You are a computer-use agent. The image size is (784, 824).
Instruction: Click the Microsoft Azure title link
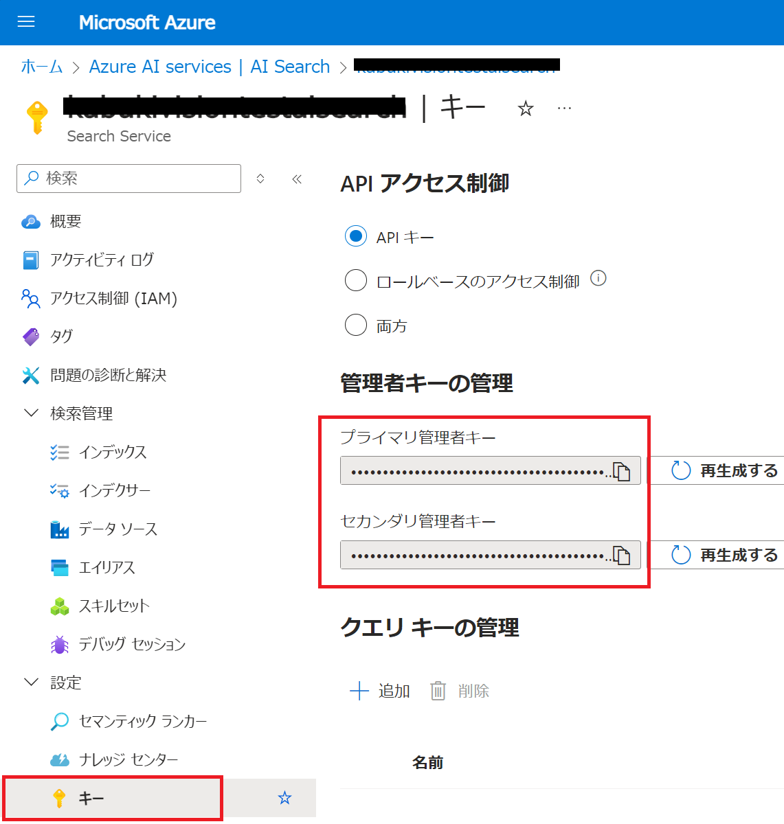(x=147, y=23)
